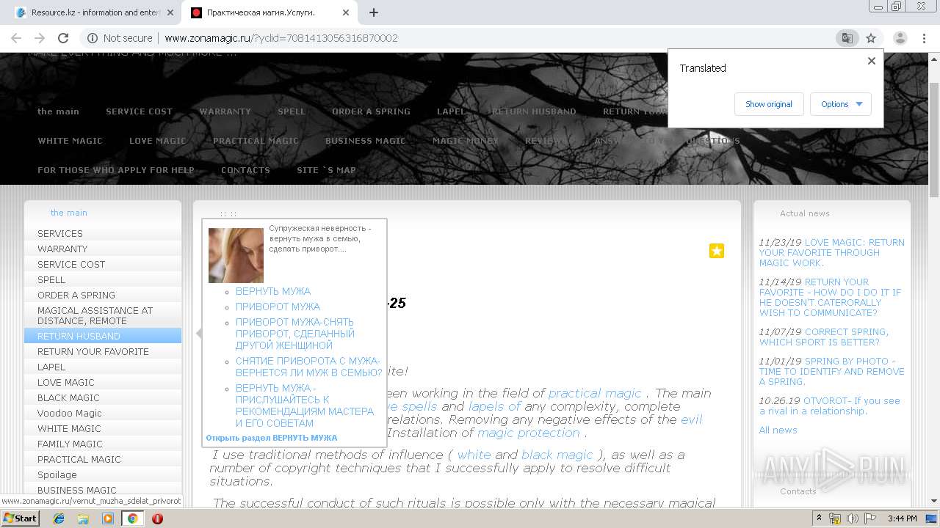The image size is (940, 528).
Task: Select MAGICAL ASSISTANCE AT DISTANCE, REMOTE
Action: pos(103,315)
